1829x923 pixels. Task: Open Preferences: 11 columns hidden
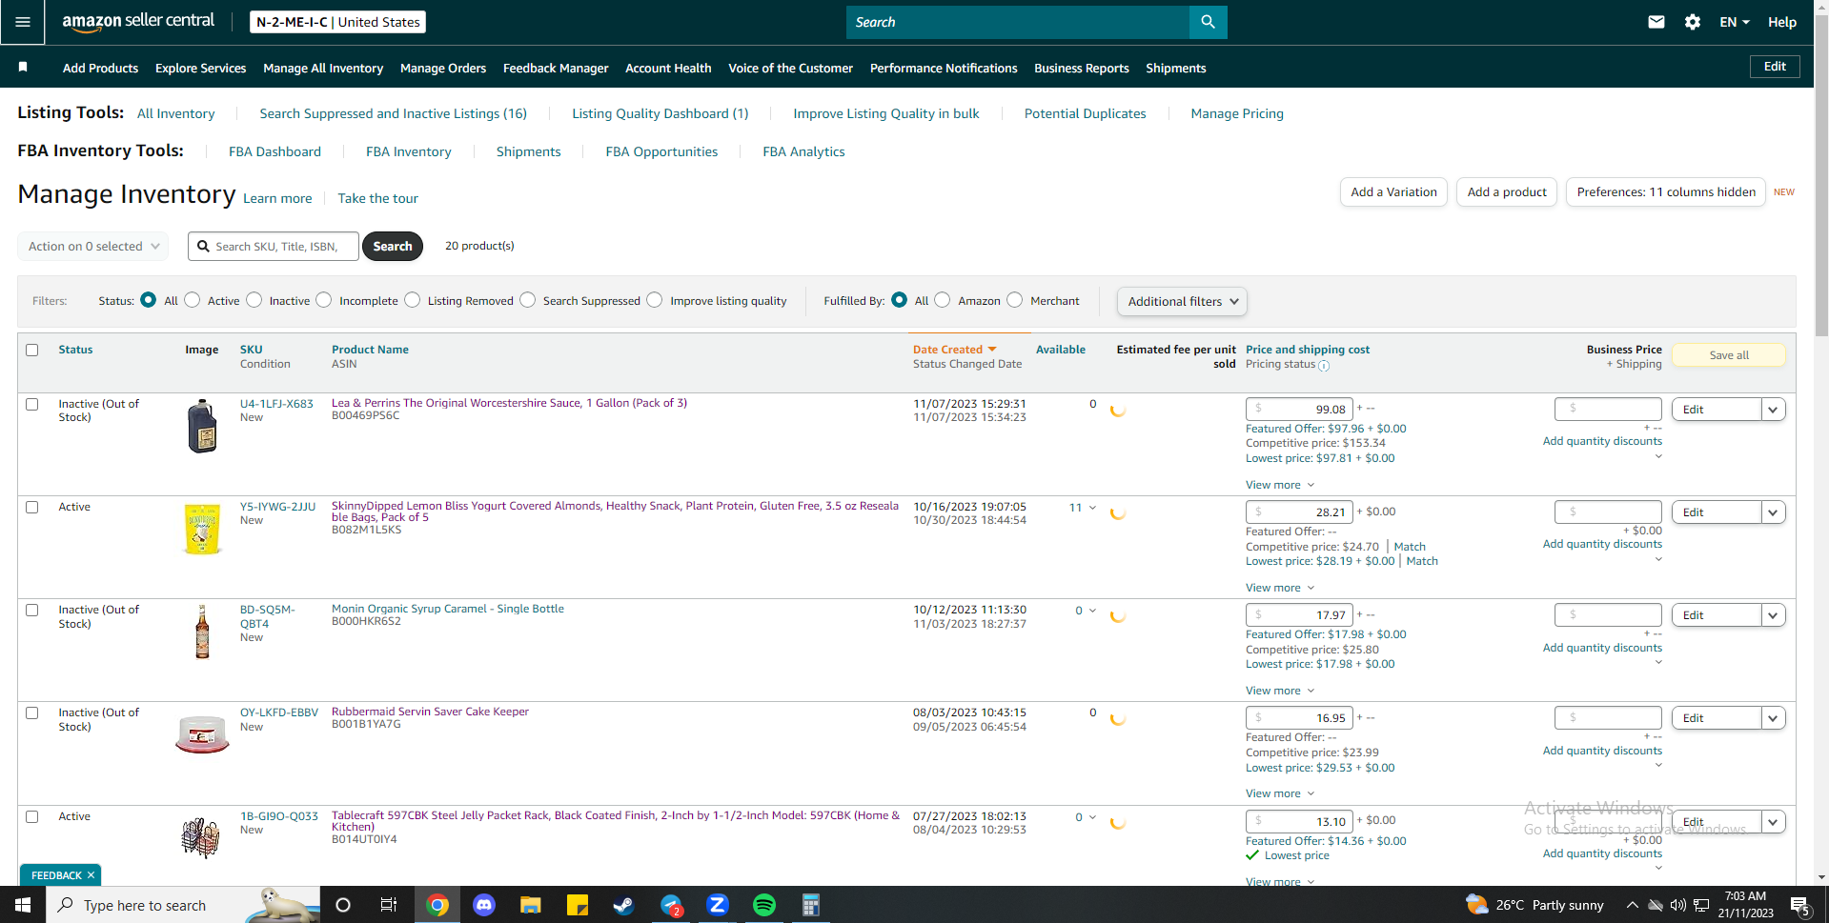pyautogui.click(x=1666, y=191)
